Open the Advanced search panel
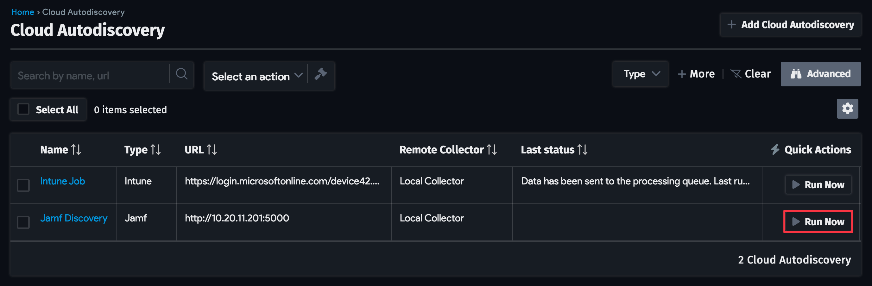 click(820, 74)
